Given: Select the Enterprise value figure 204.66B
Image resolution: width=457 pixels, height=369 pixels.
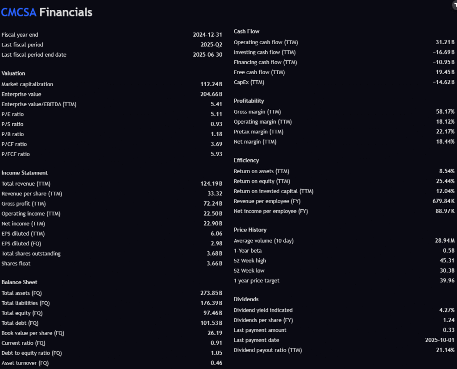Looking at the screenshot, I should (x=211, y=94).
